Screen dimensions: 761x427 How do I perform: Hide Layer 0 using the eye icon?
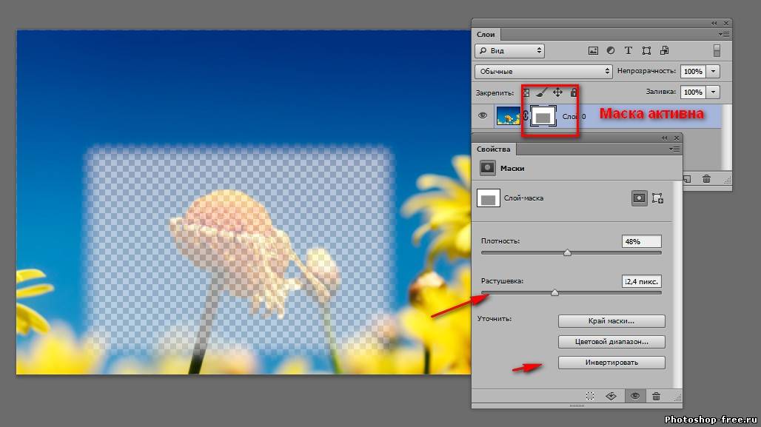click(x=483, y=115)
